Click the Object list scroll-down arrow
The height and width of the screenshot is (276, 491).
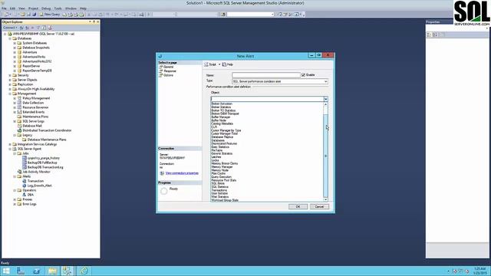(325, 199)
